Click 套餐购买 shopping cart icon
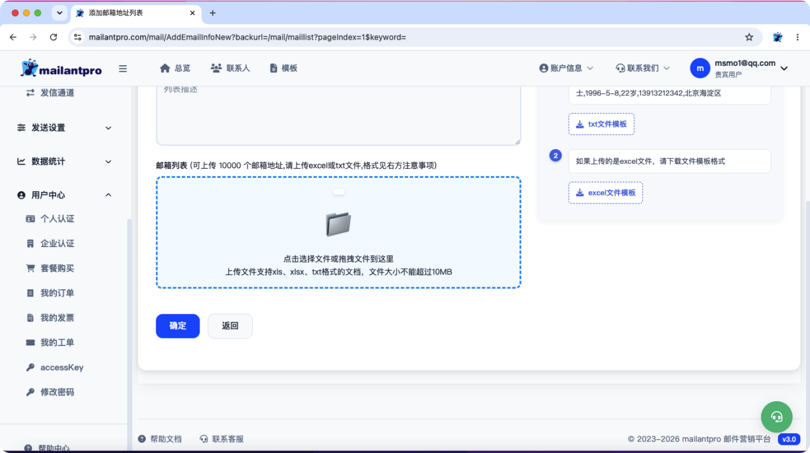810x453 pixels. click(x=30, y=269)
